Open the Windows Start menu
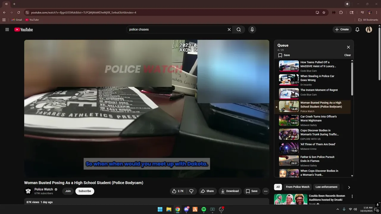Screen dimensions: 381x214 [x=160, y=209]
